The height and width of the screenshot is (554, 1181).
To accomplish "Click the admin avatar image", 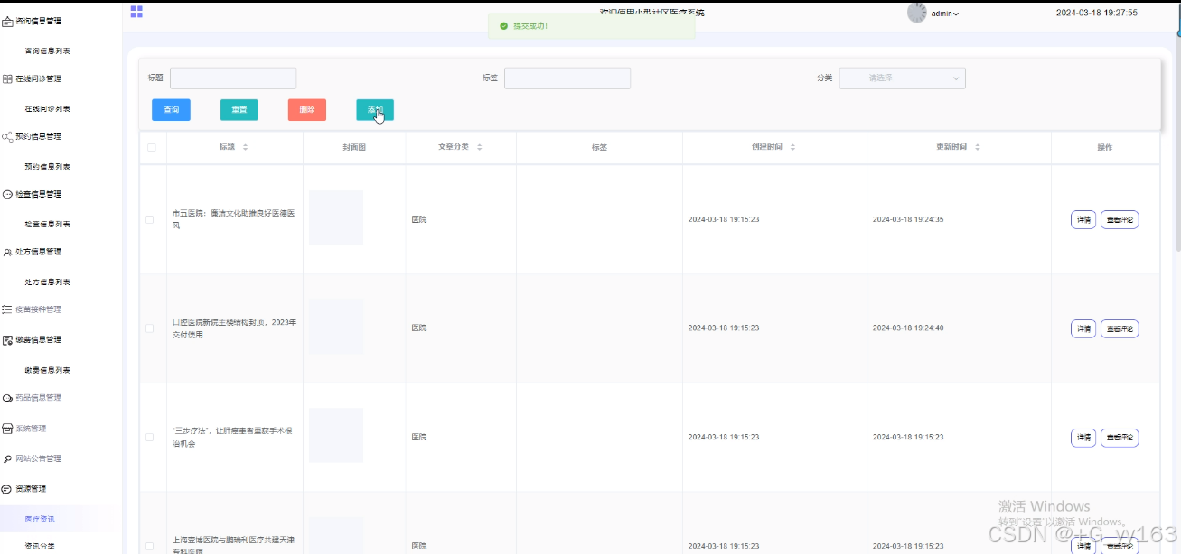I will tap(917, 13).
